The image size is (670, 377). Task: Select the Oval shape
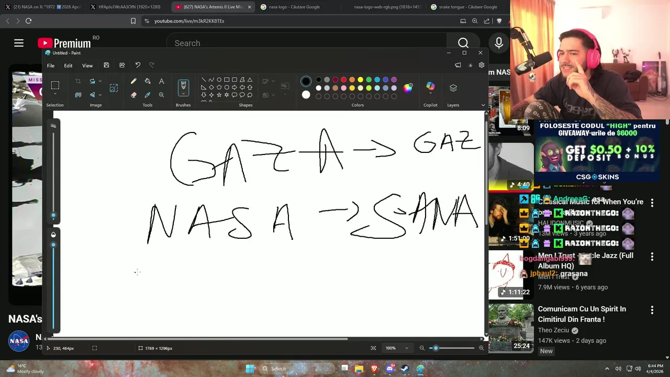pyautogui.click(x=219, y=80)
